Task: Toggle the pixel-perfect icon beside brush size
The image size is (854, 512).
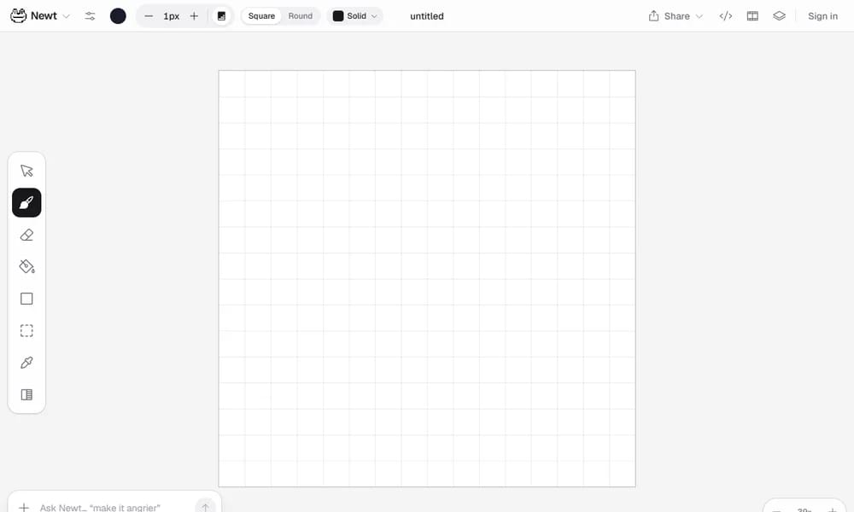Action: coord(222,16)
